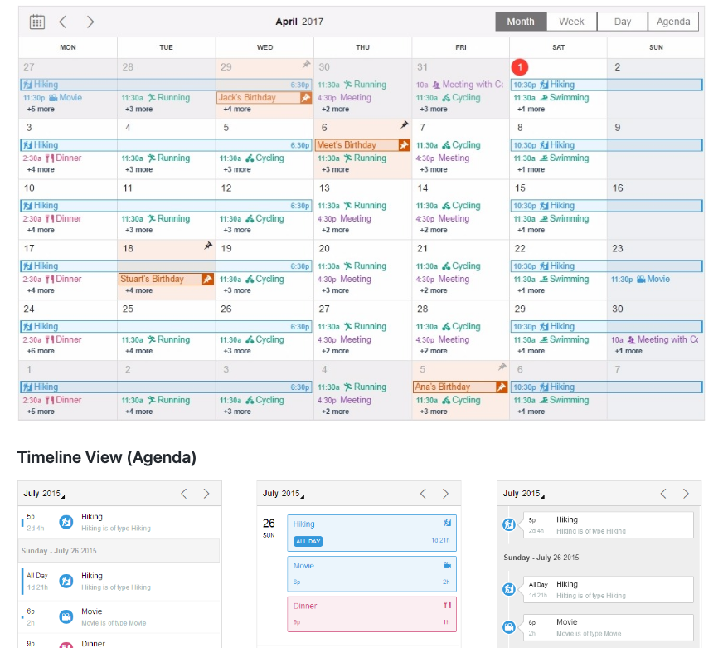
Task: Select April 9 date cell
Action: click(x=655, y=149)
